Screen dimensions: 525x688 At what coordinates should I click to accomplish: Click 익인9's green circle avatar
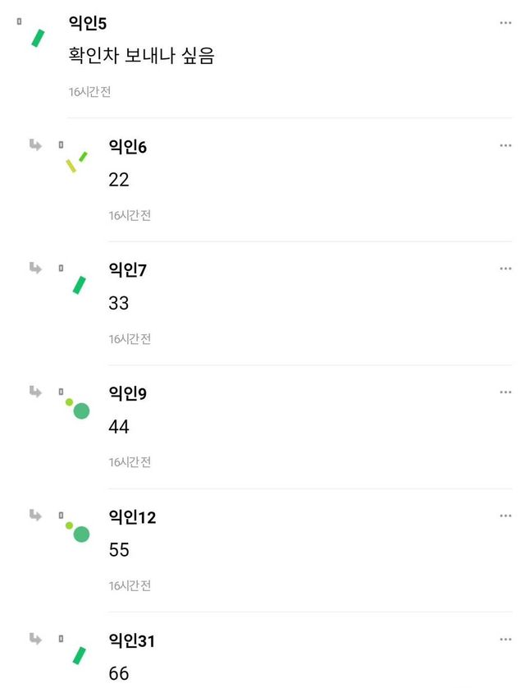(78, 408)
